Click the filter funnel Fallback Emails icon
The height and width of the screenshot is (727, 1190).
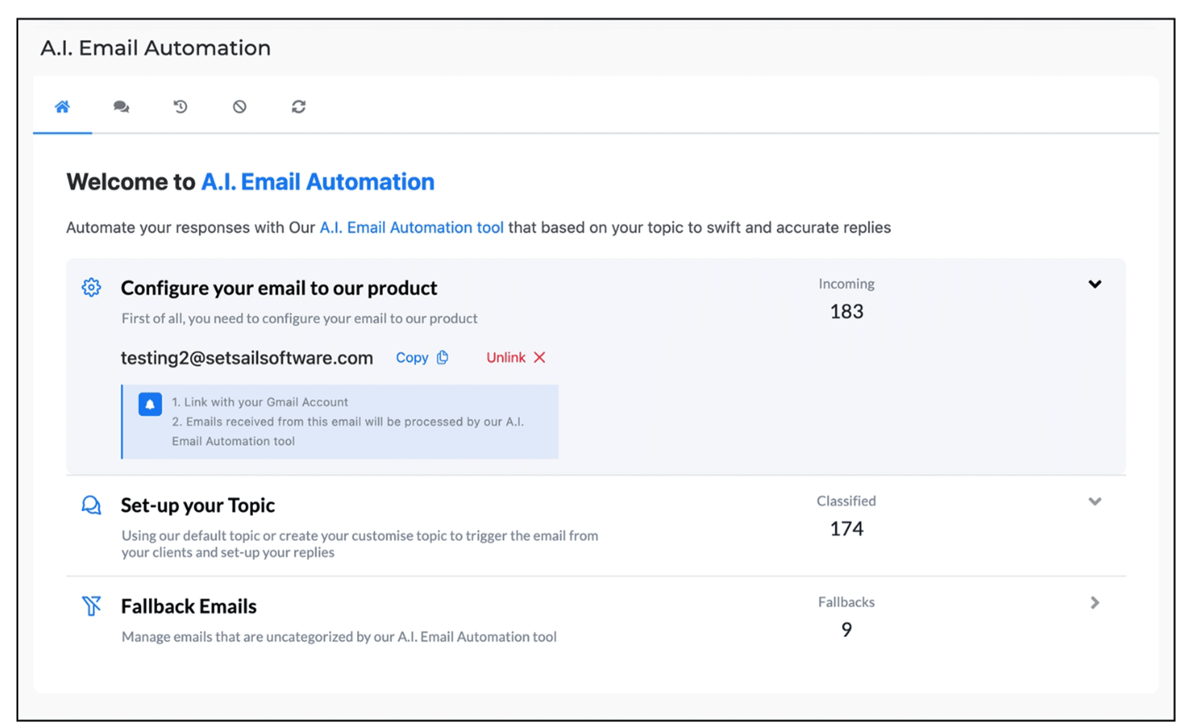tap(91, 606)
